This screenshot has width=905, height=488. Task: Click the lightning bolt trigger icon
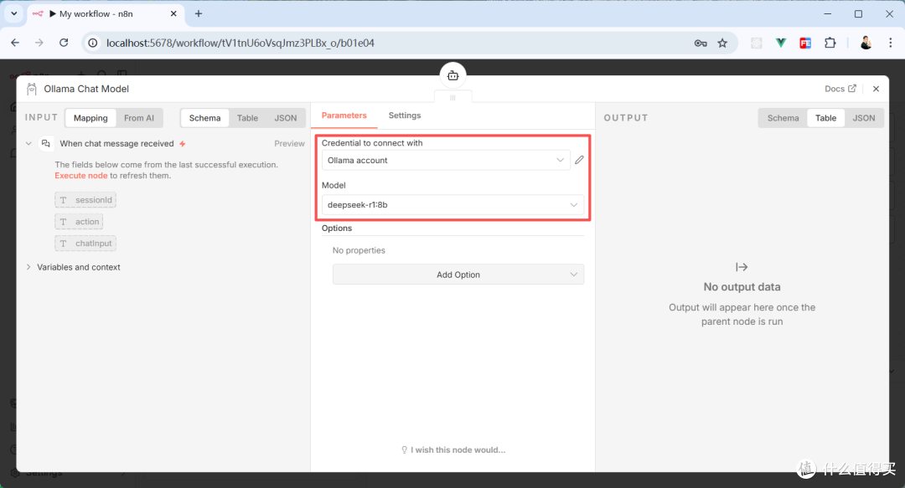[x=183, y=144]
